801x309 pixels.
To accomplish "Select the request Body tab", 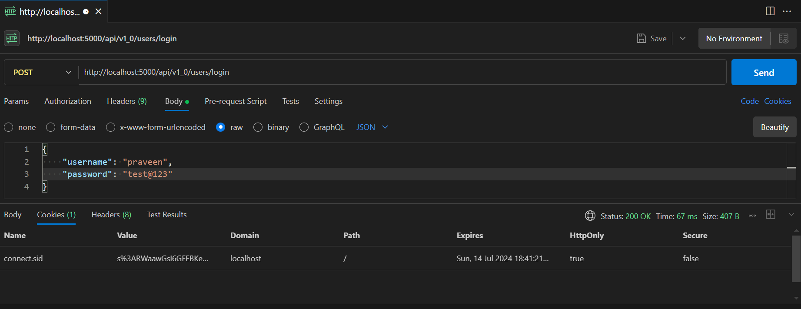I will (177, 101).
